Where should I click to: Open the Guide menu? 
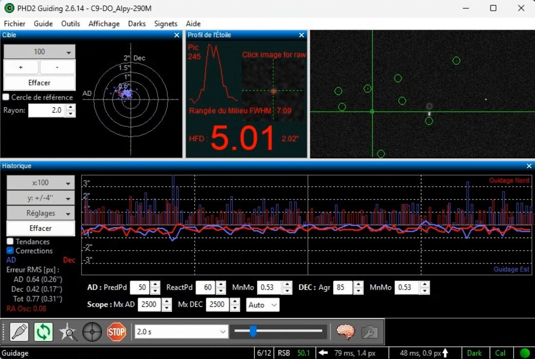coord(43,23)
